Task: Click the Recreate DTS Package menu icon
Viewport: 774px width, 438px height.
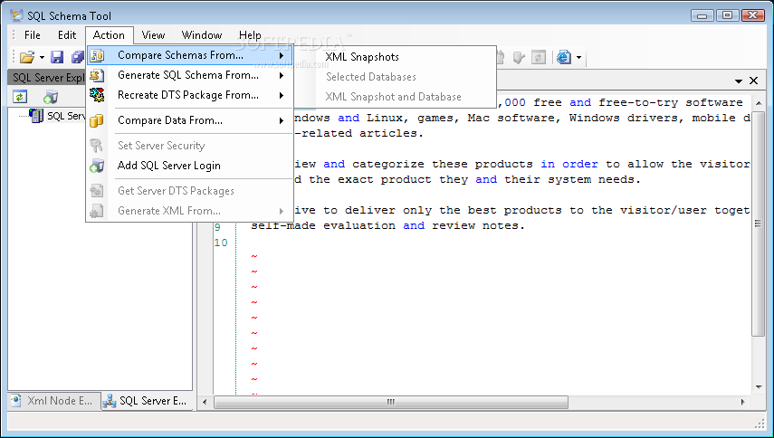Action: click(97, 95)
